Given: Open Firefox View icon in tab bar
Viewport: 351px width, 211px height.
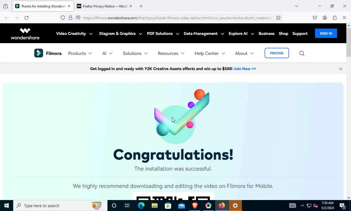Looking at the screenshot, I should [x=5, y=6].
